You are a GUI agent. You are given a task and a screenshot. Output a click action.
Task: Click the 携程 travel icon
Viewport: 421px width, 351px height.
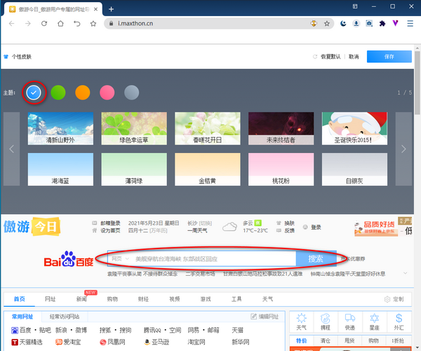coord(326,322)
